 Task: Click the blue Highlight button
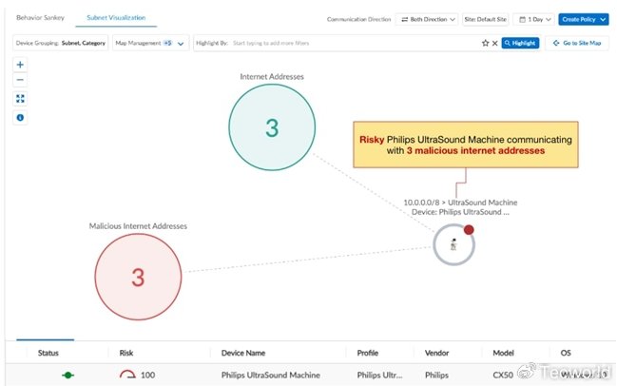click(x=520, y=43)
